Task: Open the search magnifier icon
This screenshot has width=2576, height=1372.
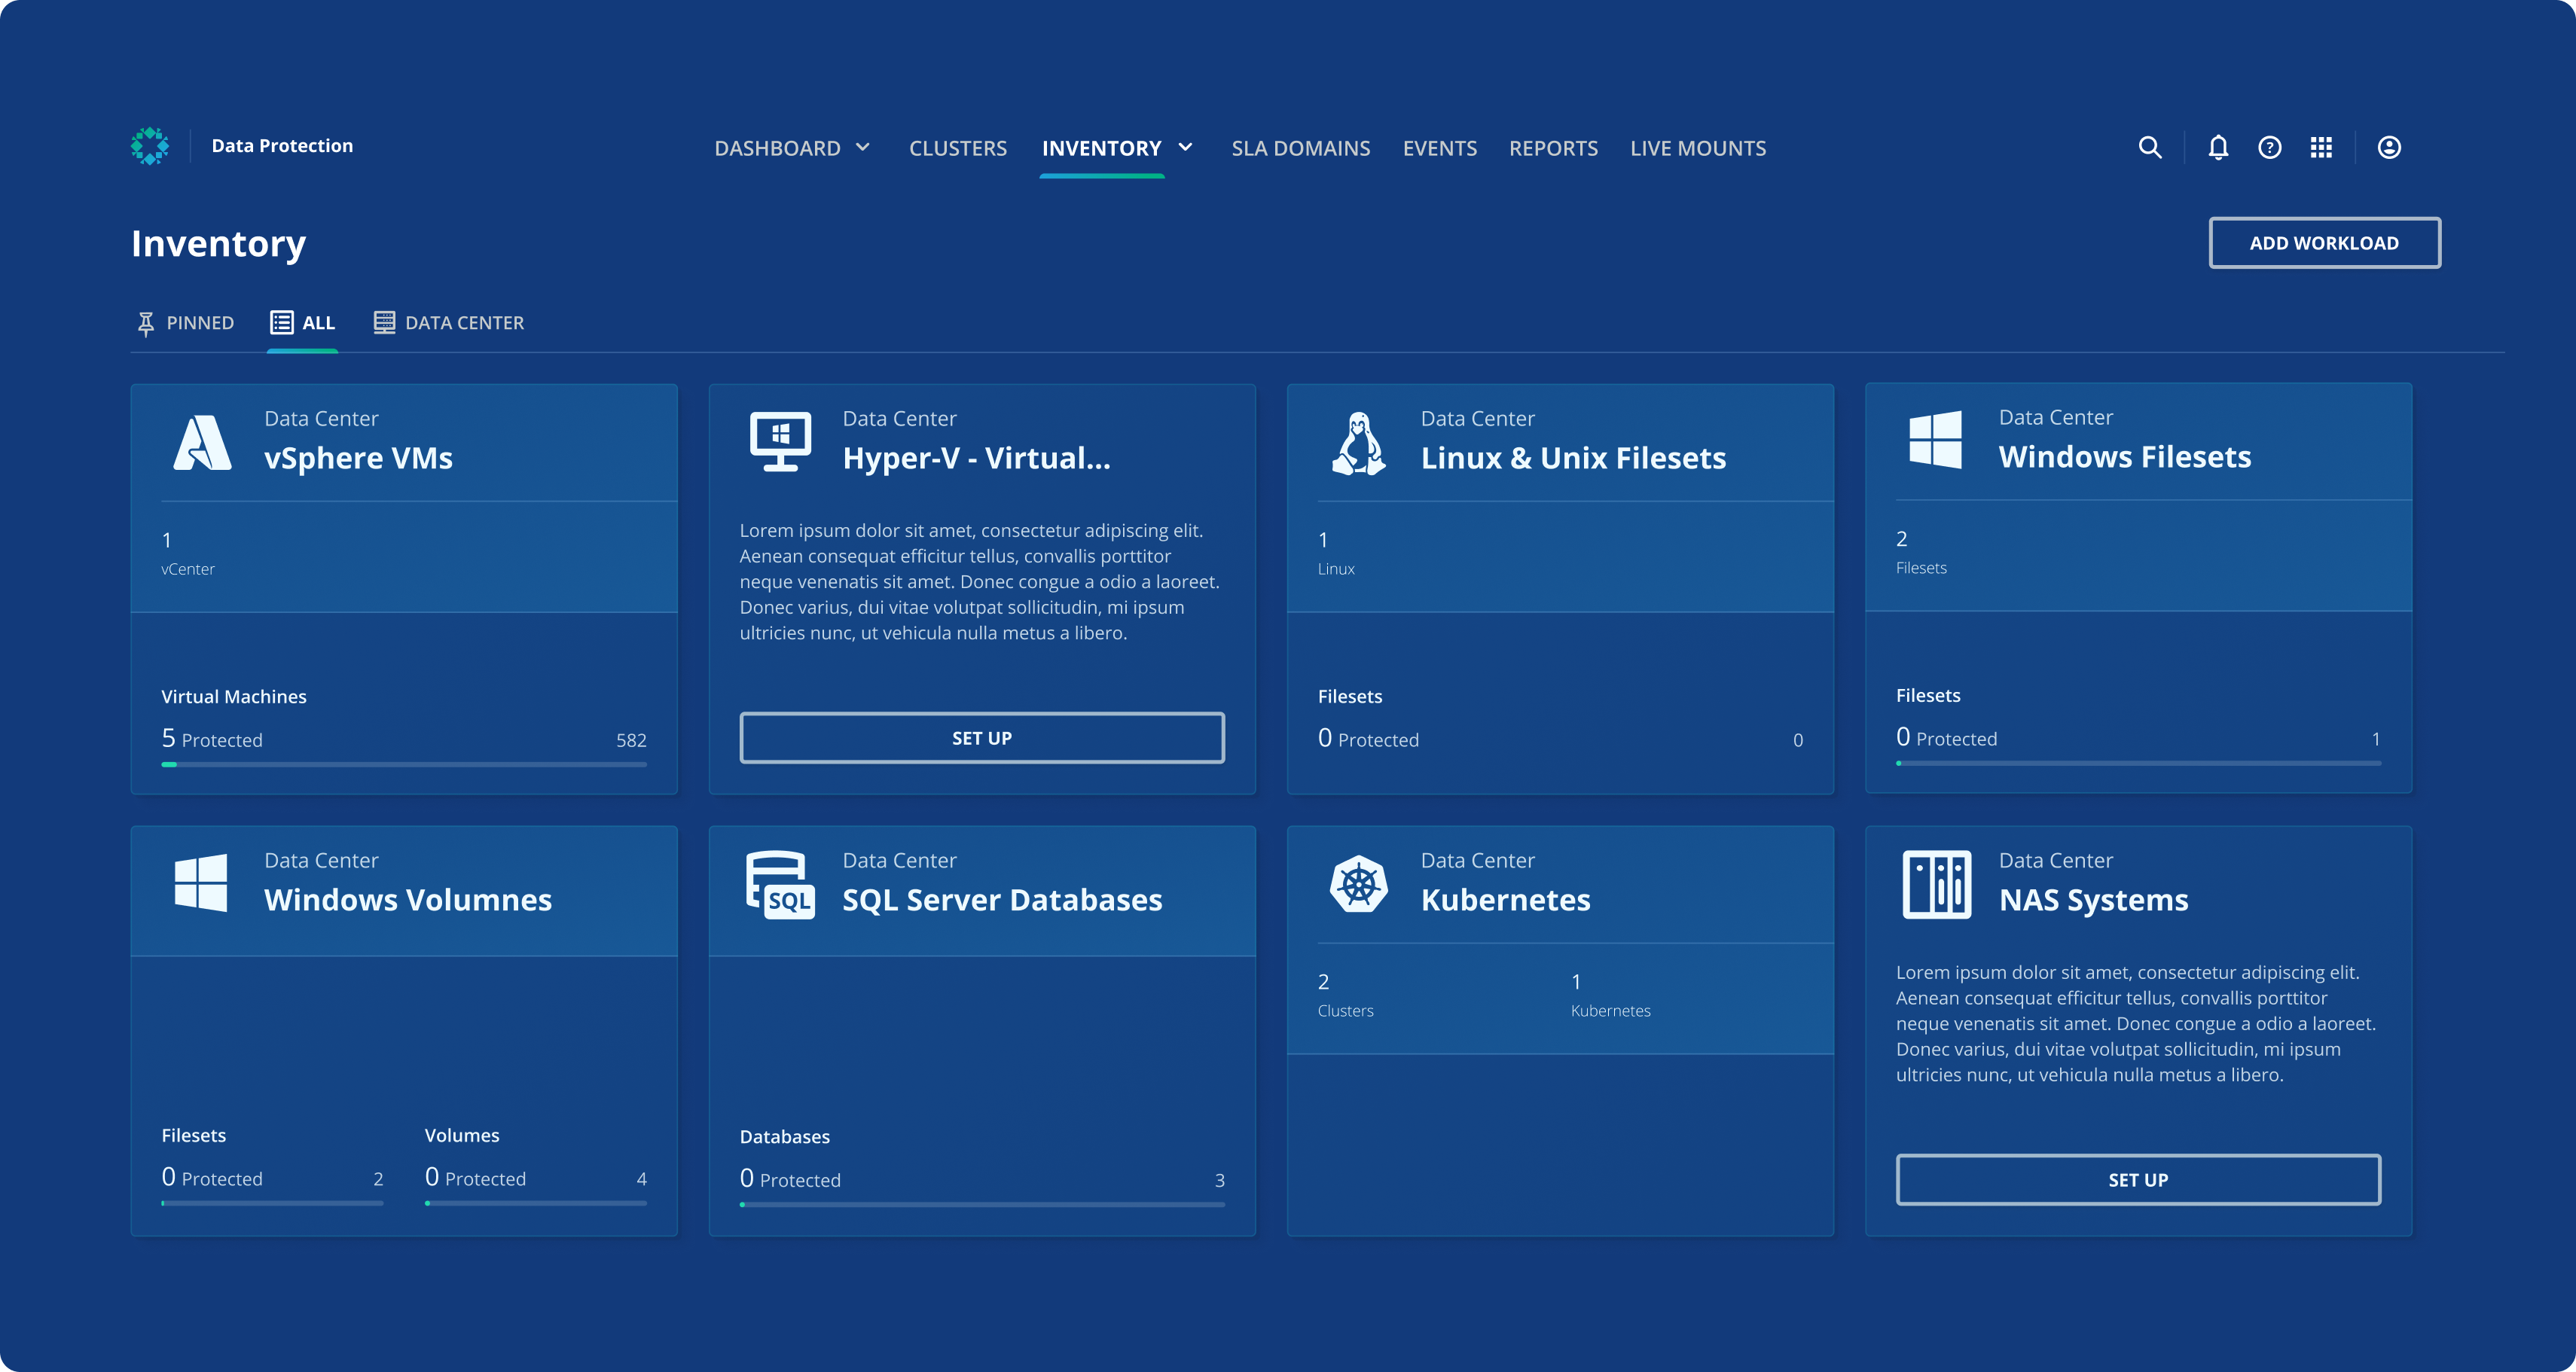Action: (x=2150, y=147)
